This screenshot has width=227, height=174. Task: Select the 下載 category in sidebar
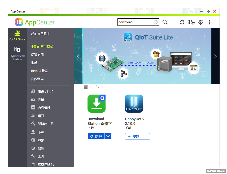point(41,132)
